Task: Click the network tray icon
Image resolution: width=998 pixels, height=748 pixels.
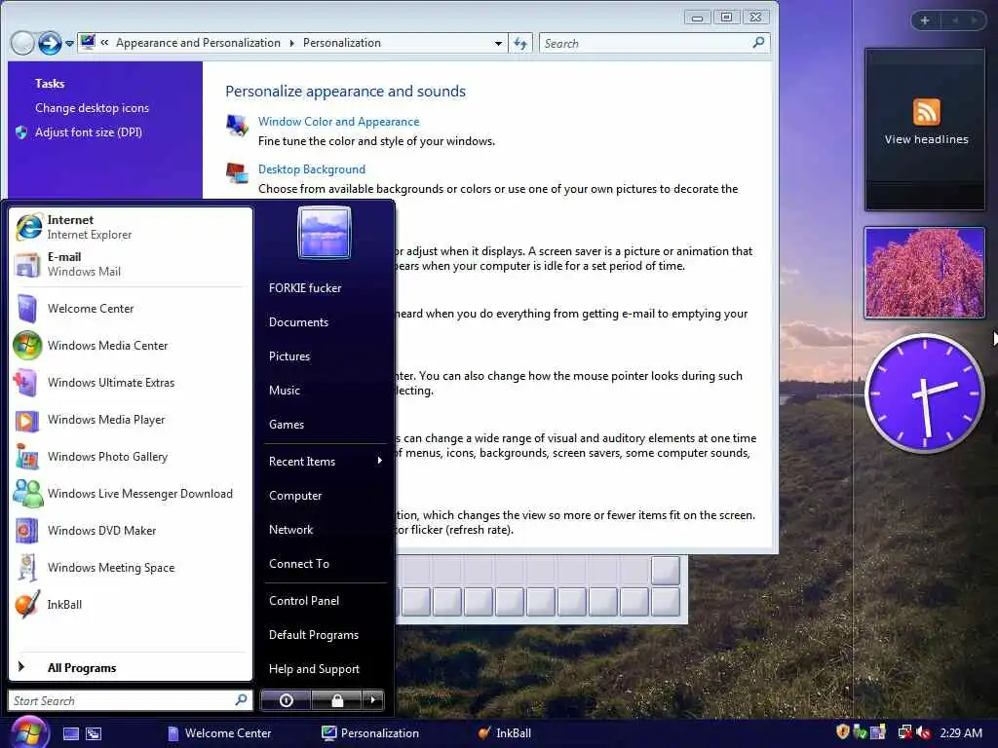Action: (x=904, y=732)
